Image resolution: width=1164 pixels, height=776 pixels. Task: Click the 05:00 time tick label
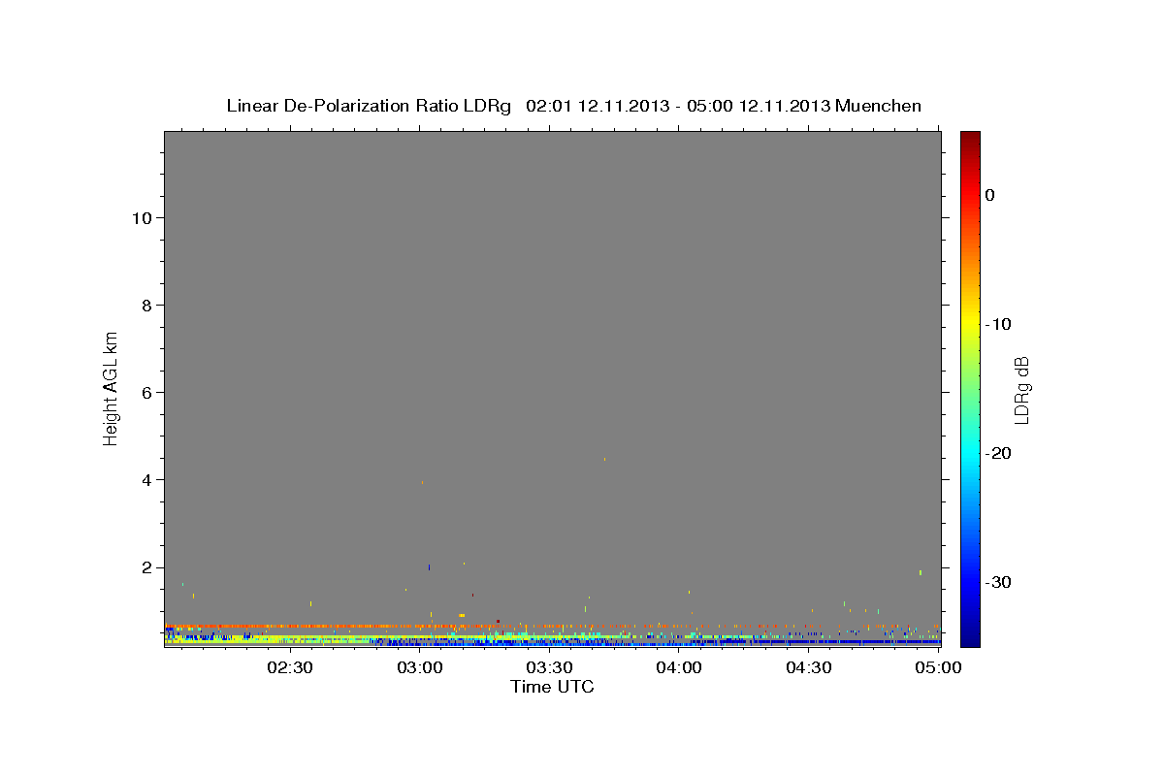(x=939, y=667)
